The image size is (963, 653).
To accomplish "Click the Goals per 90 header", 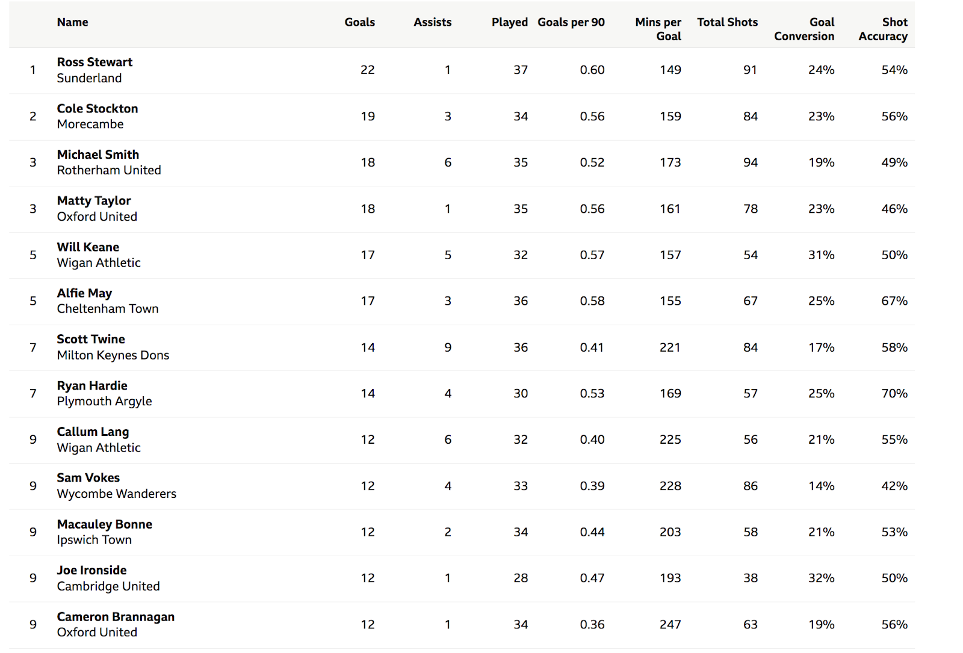I will (571, 22).
